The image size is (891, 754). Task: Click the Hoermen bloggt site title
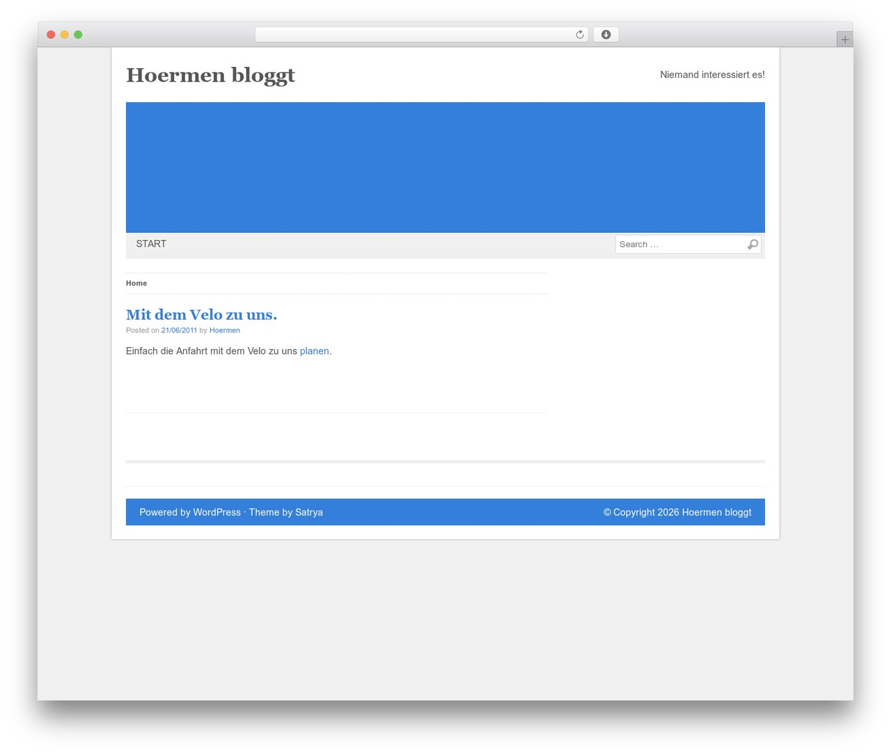[210, 75]
